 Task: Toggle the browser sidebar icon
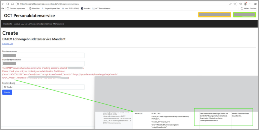coord(255,4)
